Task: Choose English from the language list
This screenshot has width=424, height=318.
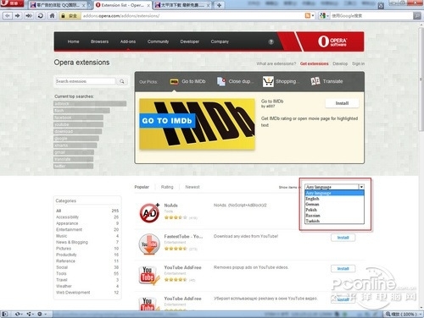Action: tap(312, 199)
